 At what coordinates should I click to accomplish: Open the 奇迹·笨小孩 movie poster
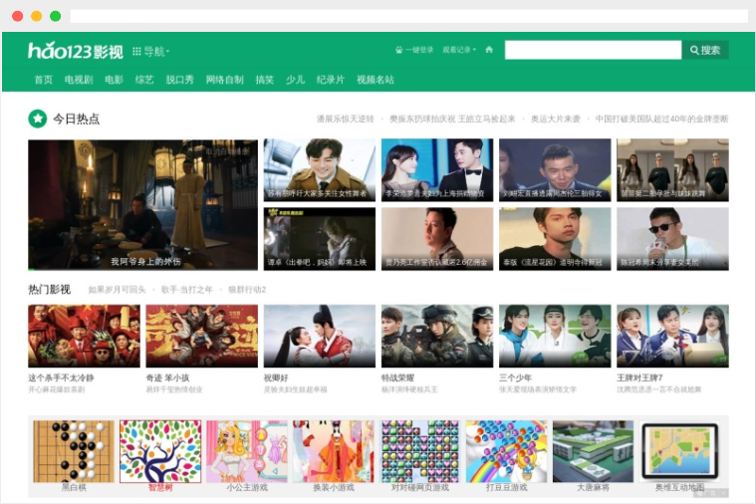(201, 336)
